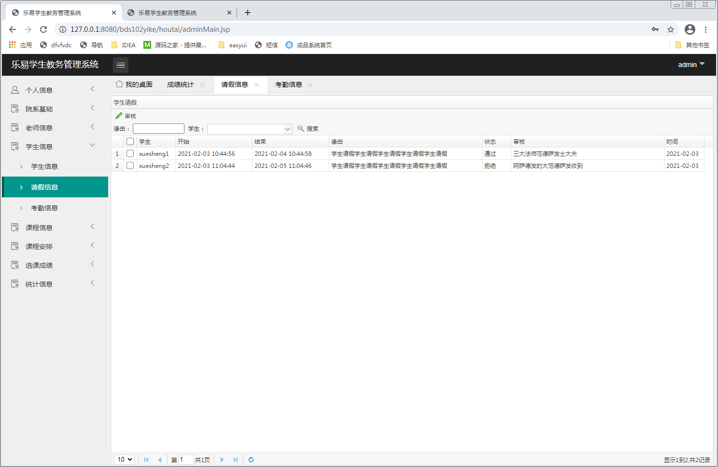Expand the 院系基础 menu chevron

93,108
